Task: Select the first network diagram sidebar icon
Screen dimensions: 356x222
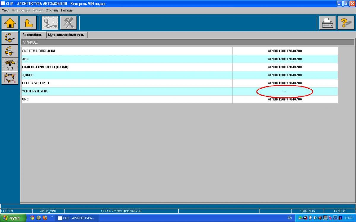Action: click(10, 38)
